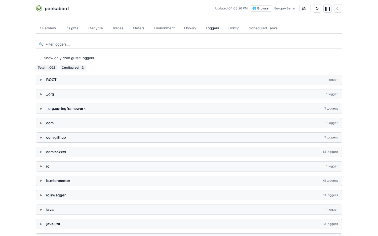378x236 pixels.
Task: Expand the com.zaxxer logger group
Action: (189, 152)
